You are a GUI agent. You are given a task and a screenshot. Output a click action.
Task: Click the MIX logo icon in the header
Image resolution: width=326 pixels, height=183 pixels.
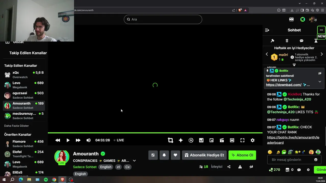pyautogui.click(x=291, y=19)
